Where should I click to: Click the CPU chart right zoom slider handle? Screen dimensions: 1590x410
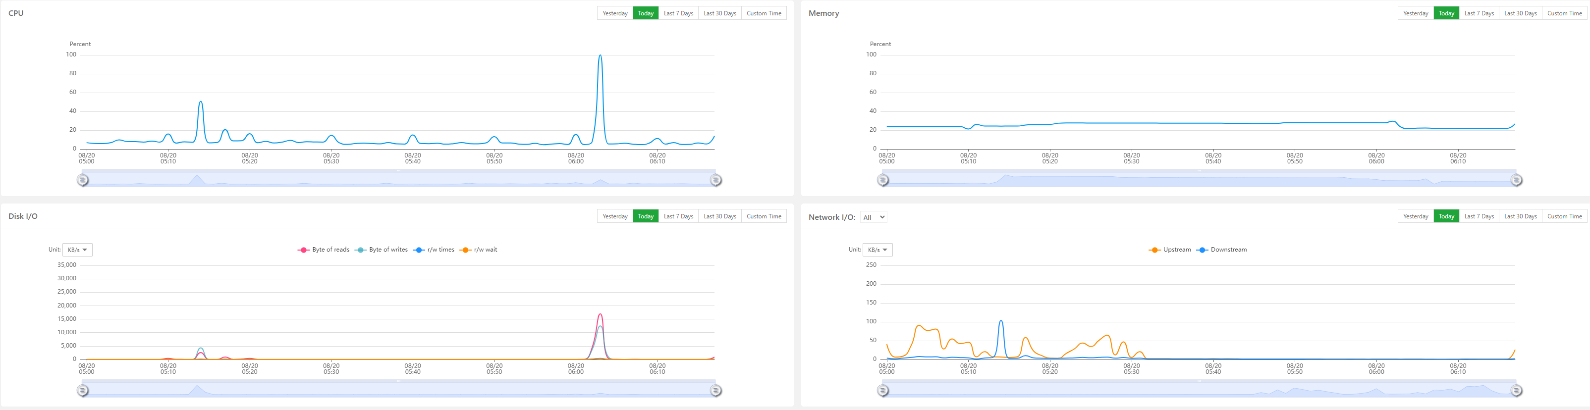pyautogui.click(x=715, y=180)
